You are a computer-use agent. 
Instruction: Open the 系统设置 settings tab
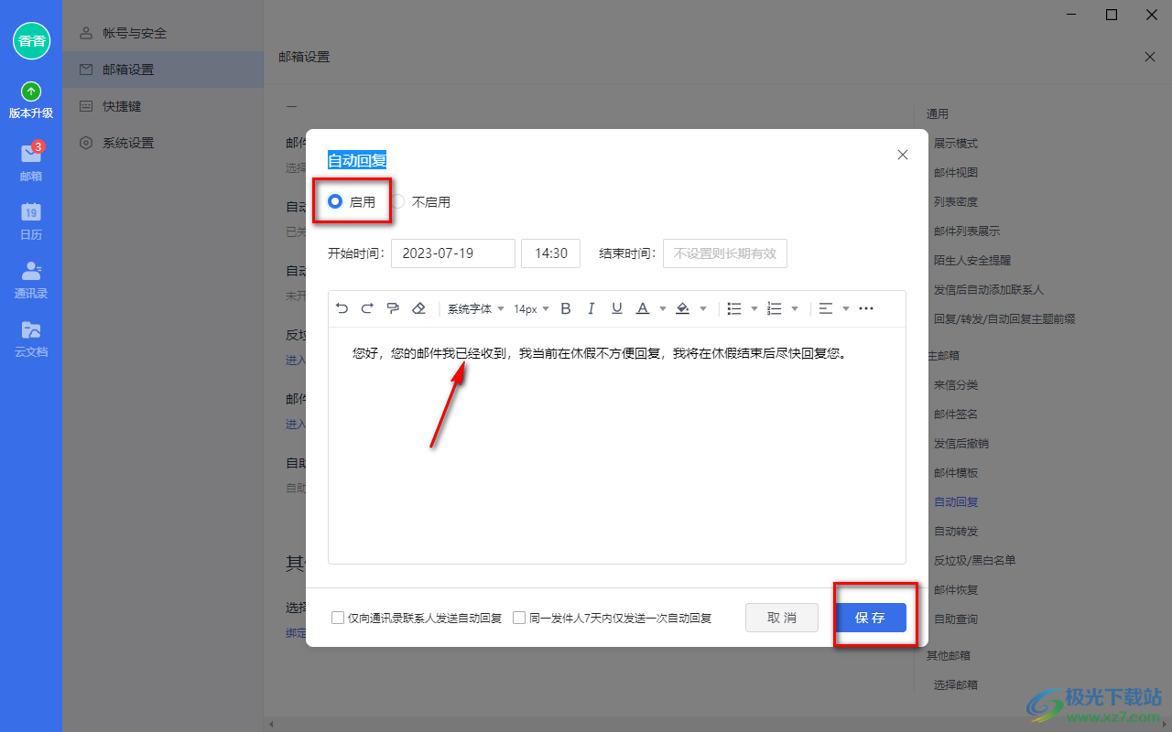(163, 143)
